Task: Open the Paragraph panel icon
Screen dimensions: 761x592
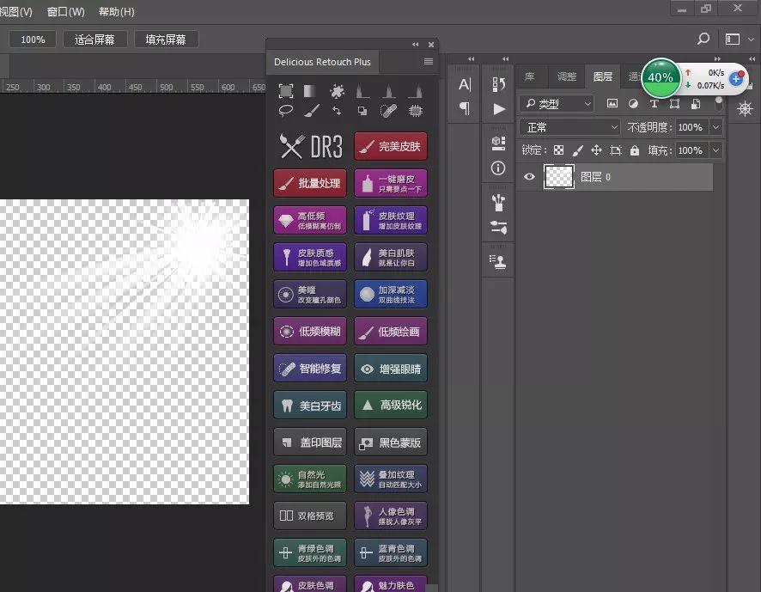Action: (465, 108)
